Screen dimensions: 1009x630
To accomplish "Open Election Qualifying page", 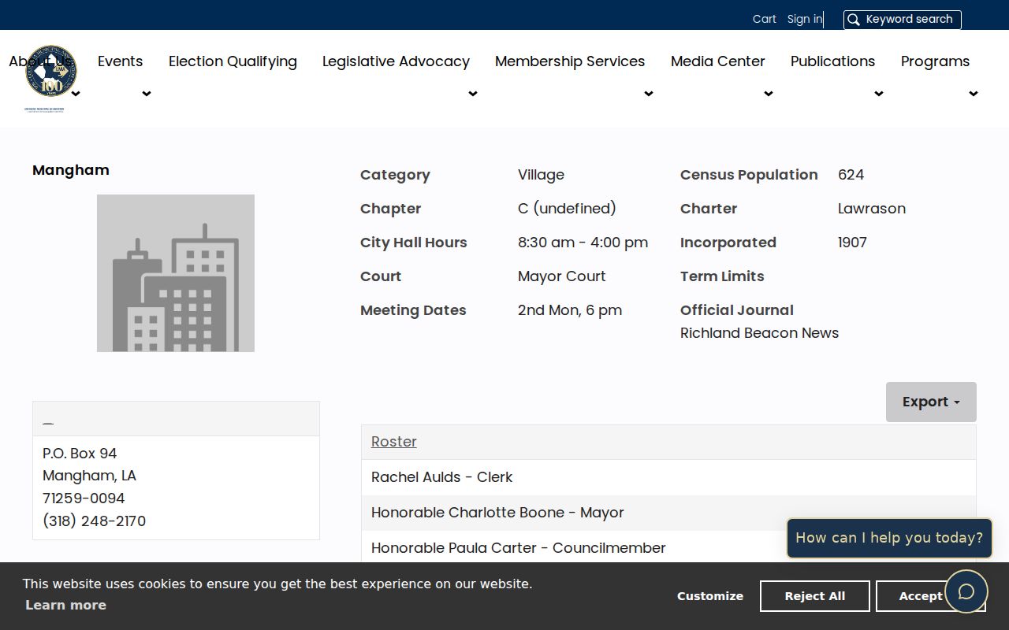I will point(233,61).
